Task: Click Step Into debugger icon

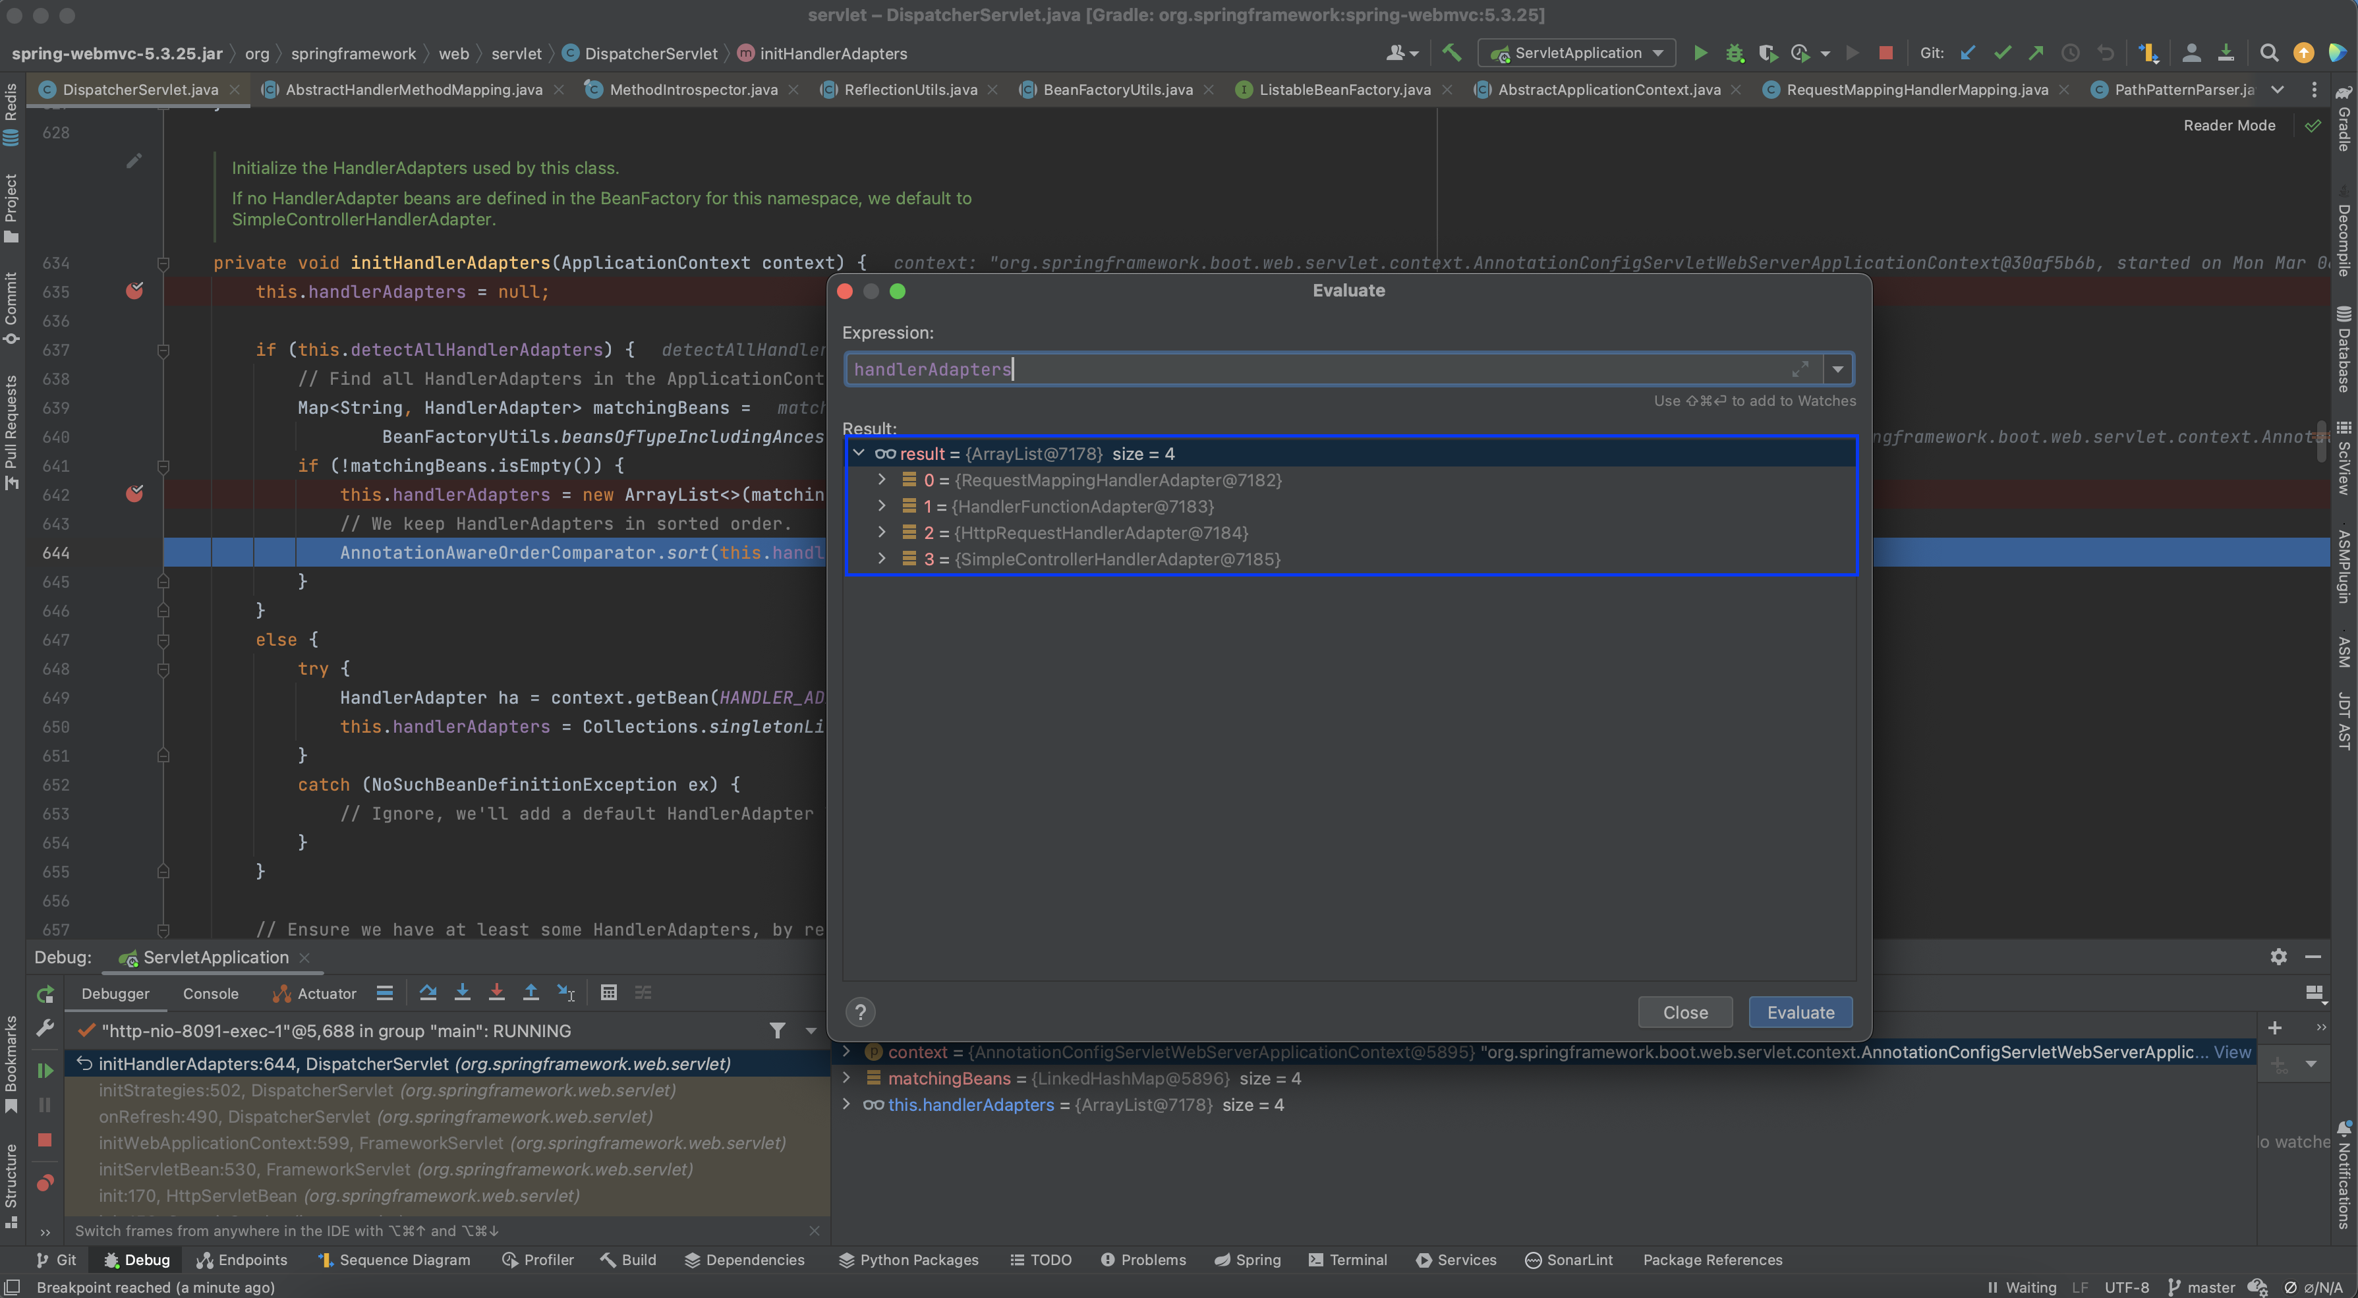Action: 462,993
